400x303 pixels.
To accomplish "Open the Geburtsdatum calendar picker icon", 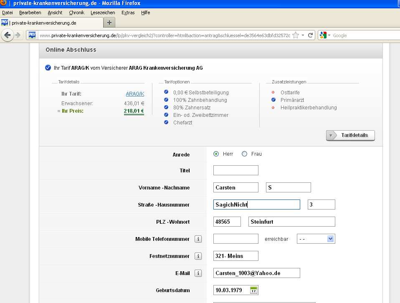I will click(253, 290).
